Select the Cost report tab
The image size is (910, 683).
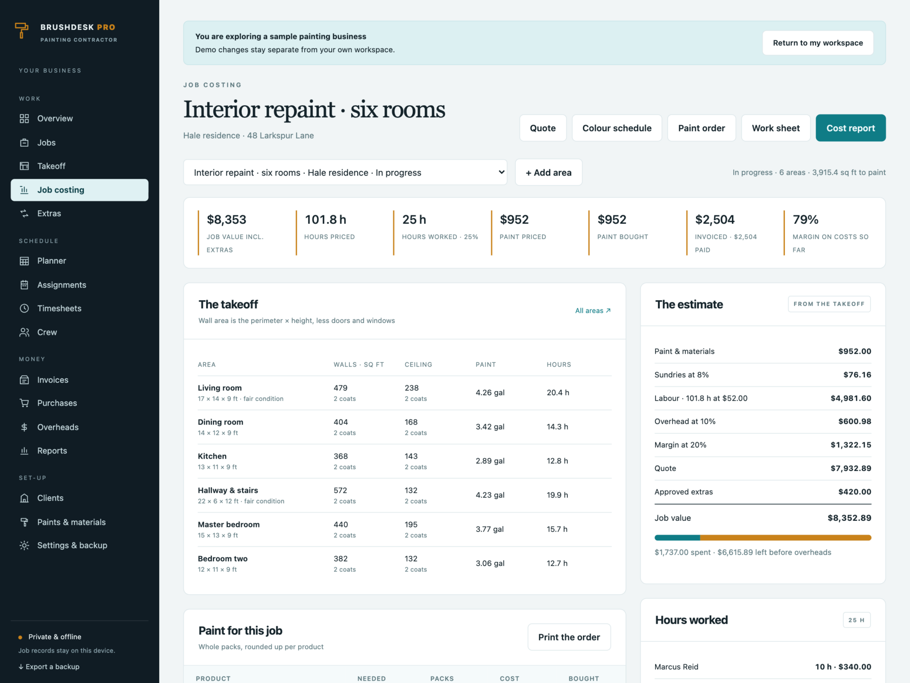pos(850,128)
